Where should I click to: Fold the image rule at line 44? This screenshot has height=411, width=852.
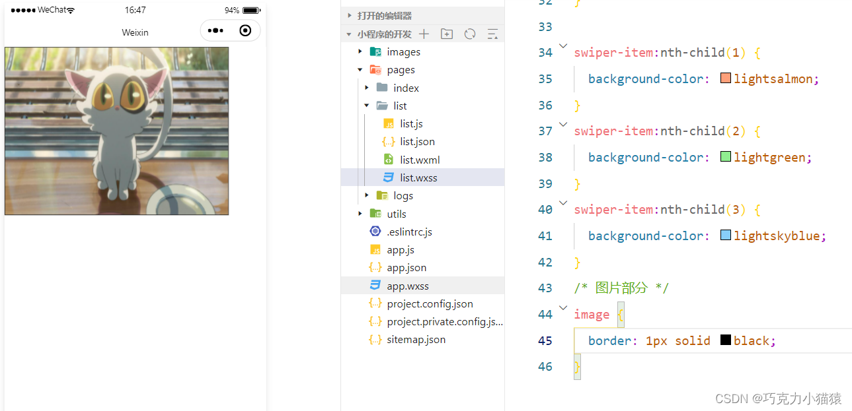click(x=563, y=307)
